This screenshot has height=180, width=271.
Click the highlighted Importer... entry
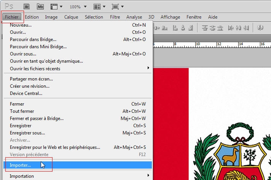78,165
